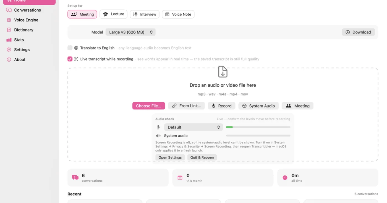Image resolution: width=387 pixels, height=203 pixels.
Task: Click the calendar icon for this month
Action: (180, 178)
